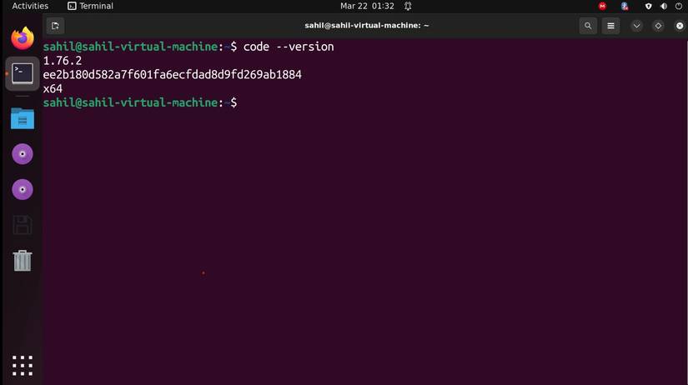Maximize the terminal with the diamond button
This screenshot has width=688, height=385.
coord(658,26)
